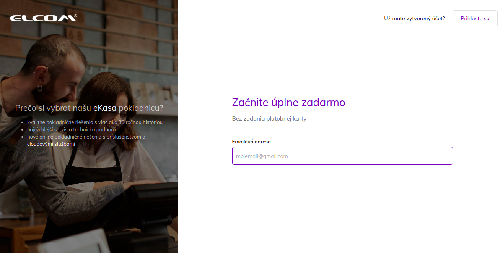Click the Prihláste sa button
This screenshot has width=503, height=253.
click(x=475, y=18)
